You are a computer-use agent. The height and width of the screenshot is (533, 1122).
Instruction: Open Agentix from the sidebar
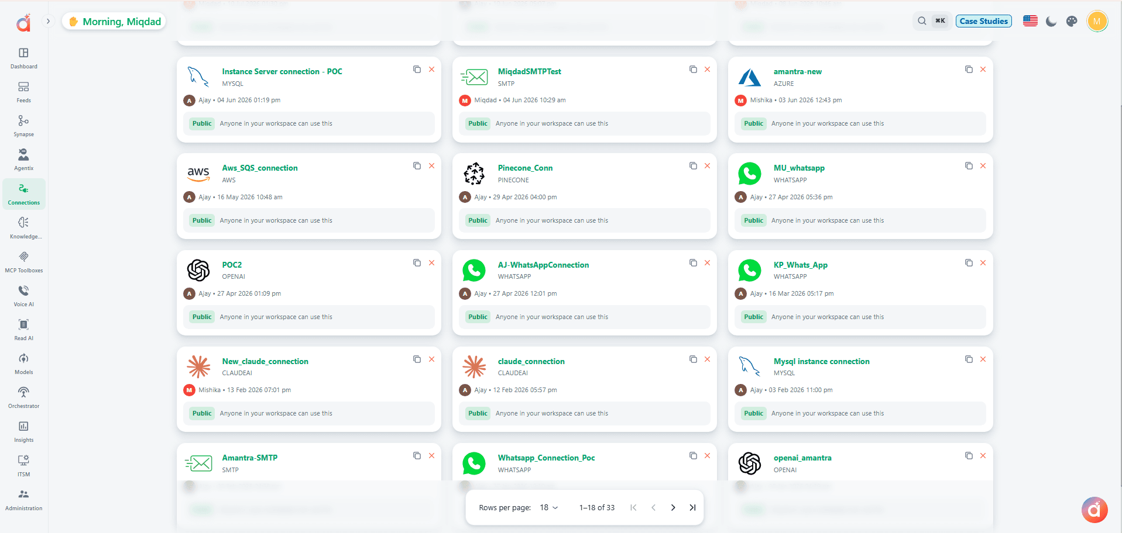click(x=23, y=160)
